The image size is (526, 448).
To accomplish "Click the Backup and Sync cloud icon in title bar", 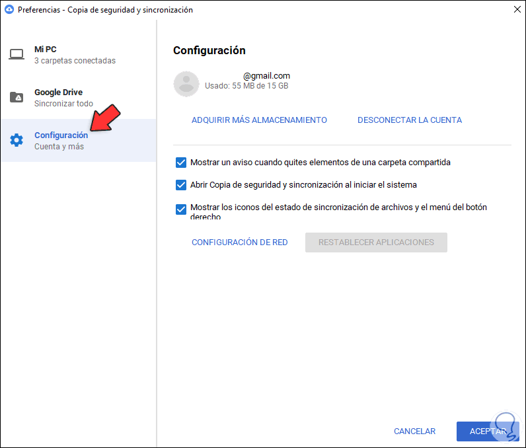I will (x=9, y=9).
